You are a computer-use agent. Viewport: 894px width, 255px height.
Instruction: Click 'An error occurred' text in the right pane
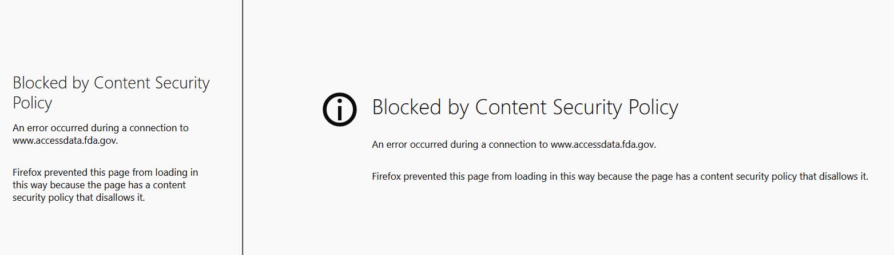click(410, 145)
